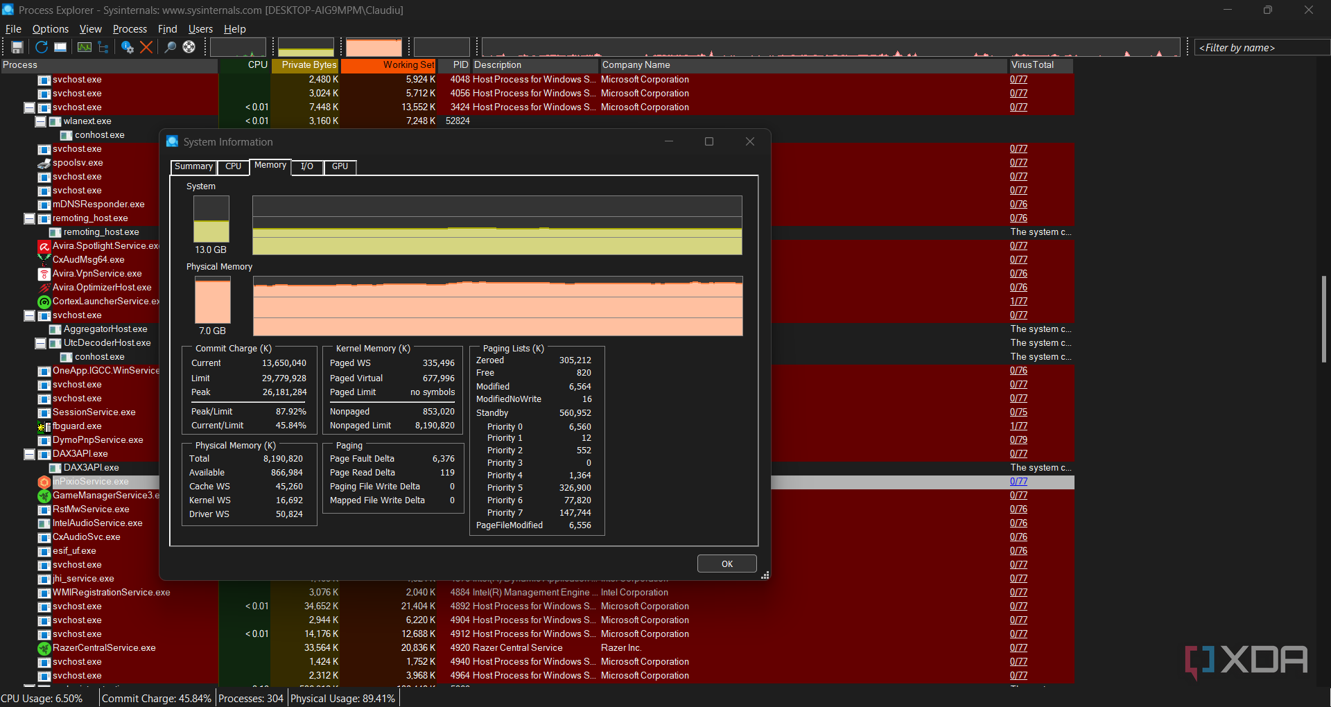Open VirusTotal 0/75 link for SessionService.exe

(x=1018, y=412)
